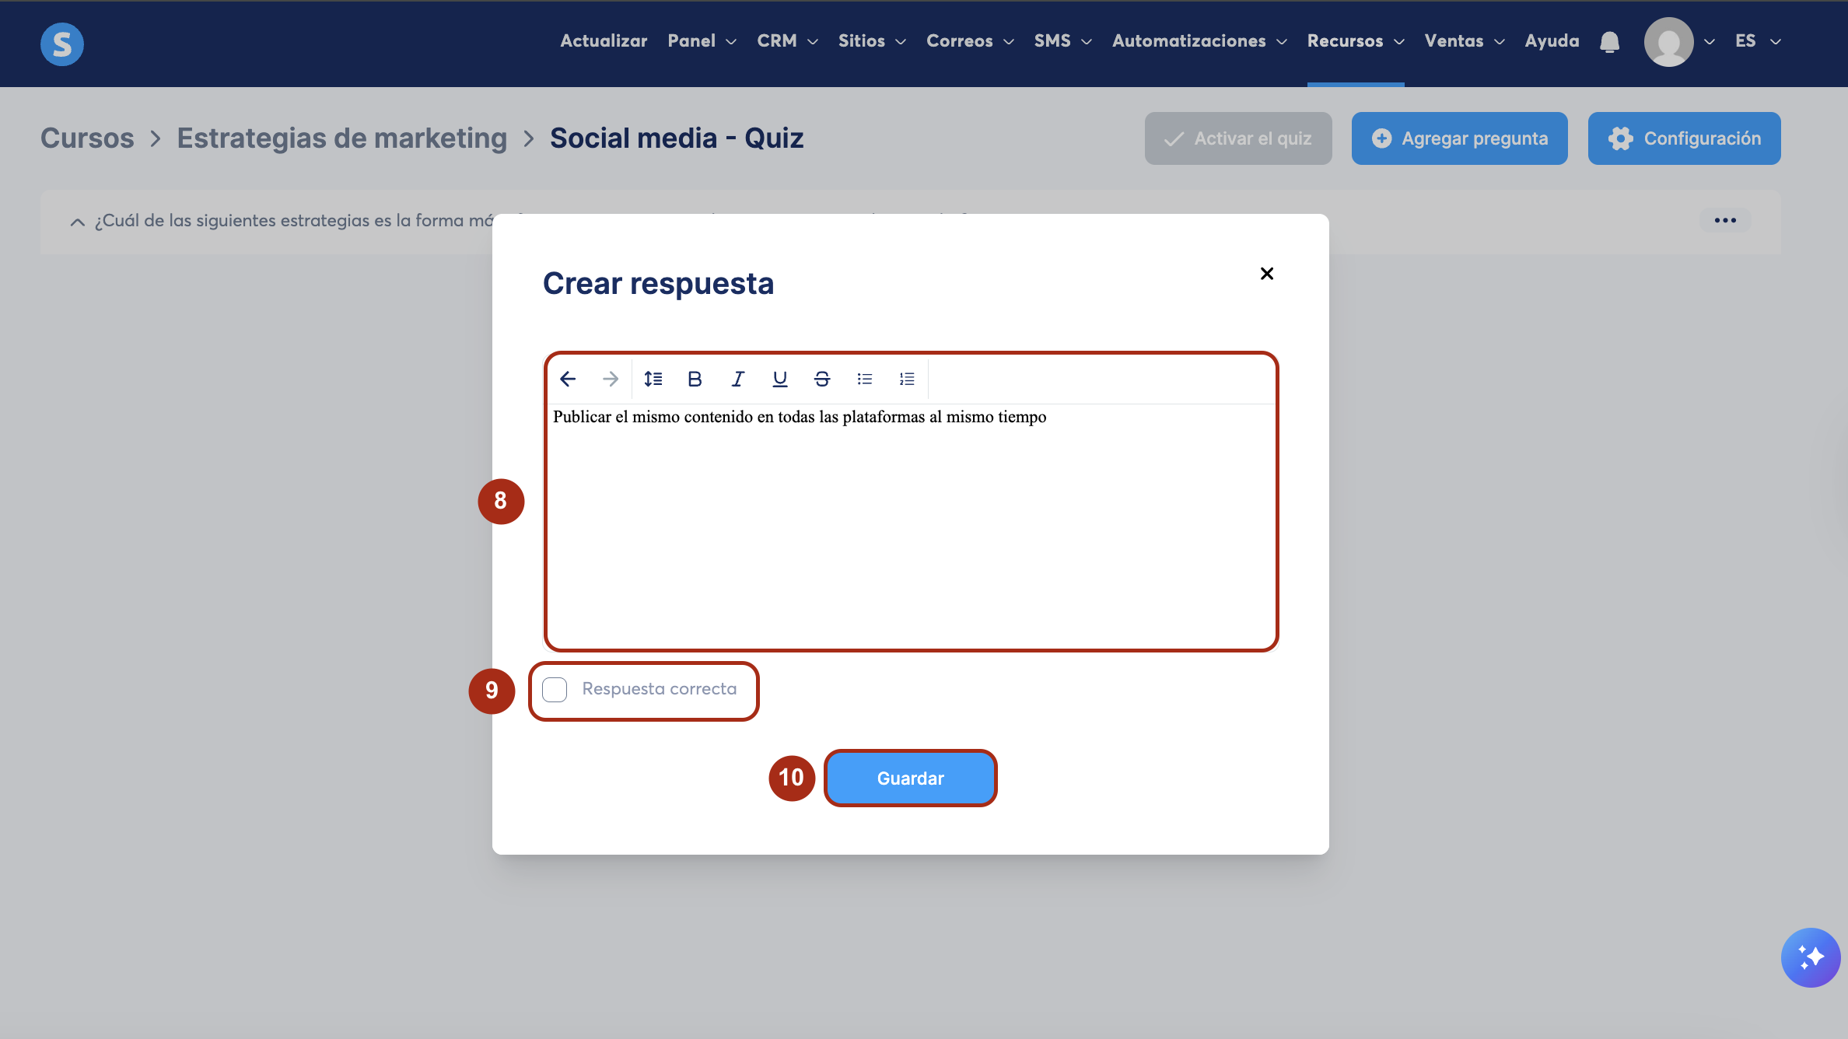Expand the Recursos menu
The width and height of the screenshot is (1848, 1039).
[x=1355, y=41]
